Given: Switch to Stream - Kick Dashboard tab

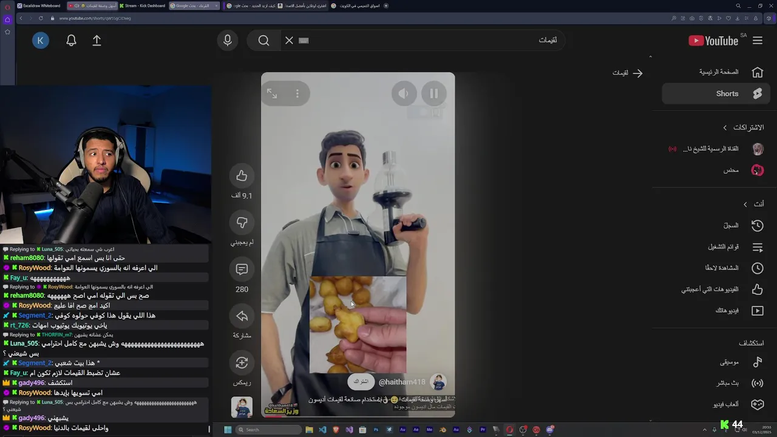Looking at the screenshot, I should pyautogui.click(x=142, y=5).
